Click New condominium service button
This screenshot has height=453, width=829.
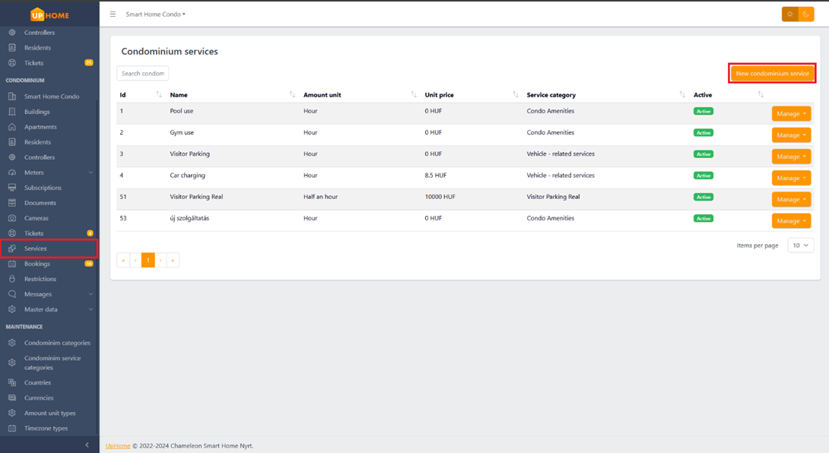click(772, 74)
